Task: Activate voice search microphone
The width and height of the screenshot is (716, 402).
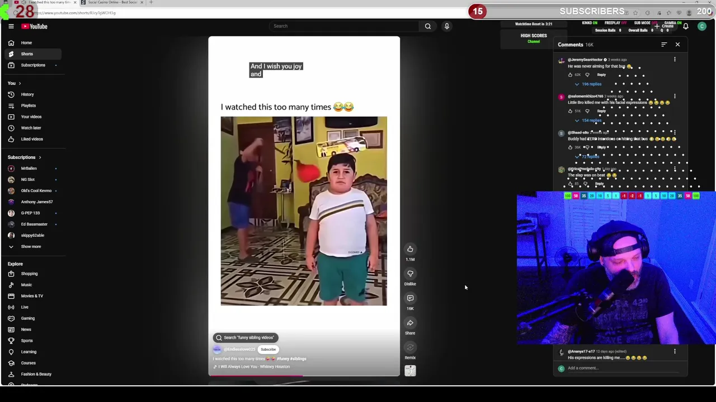Action: (x=447, y=26)
